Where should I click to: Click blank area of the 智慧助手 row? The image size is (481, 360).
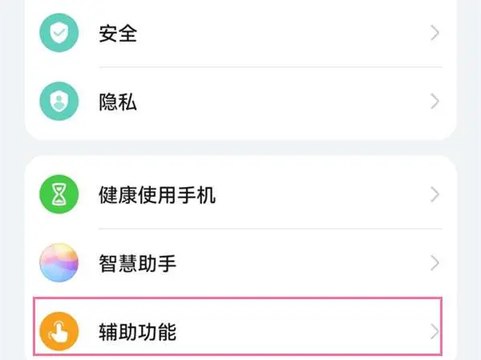(x=305, y=262)
